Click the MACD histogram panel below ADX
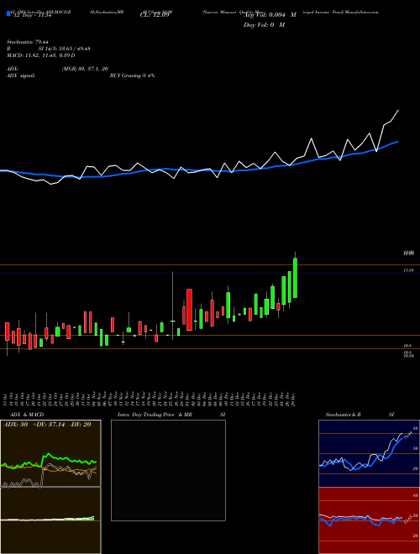This screenshot has height=554, width=420. (x=51, y=520)
